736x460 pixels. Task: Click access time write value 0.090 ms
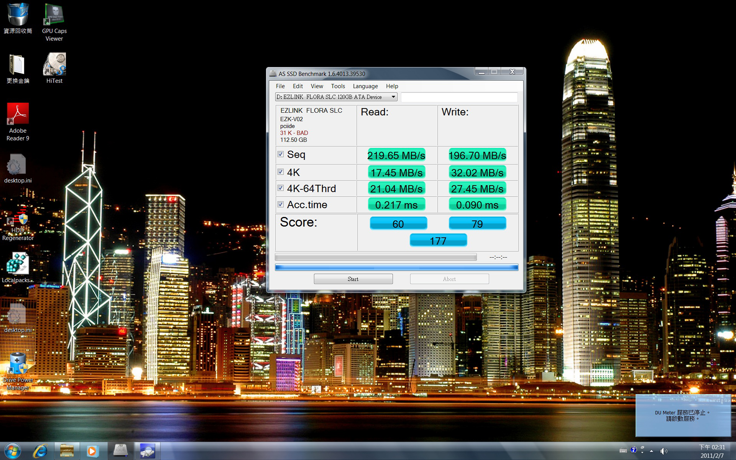click(477, 205)
